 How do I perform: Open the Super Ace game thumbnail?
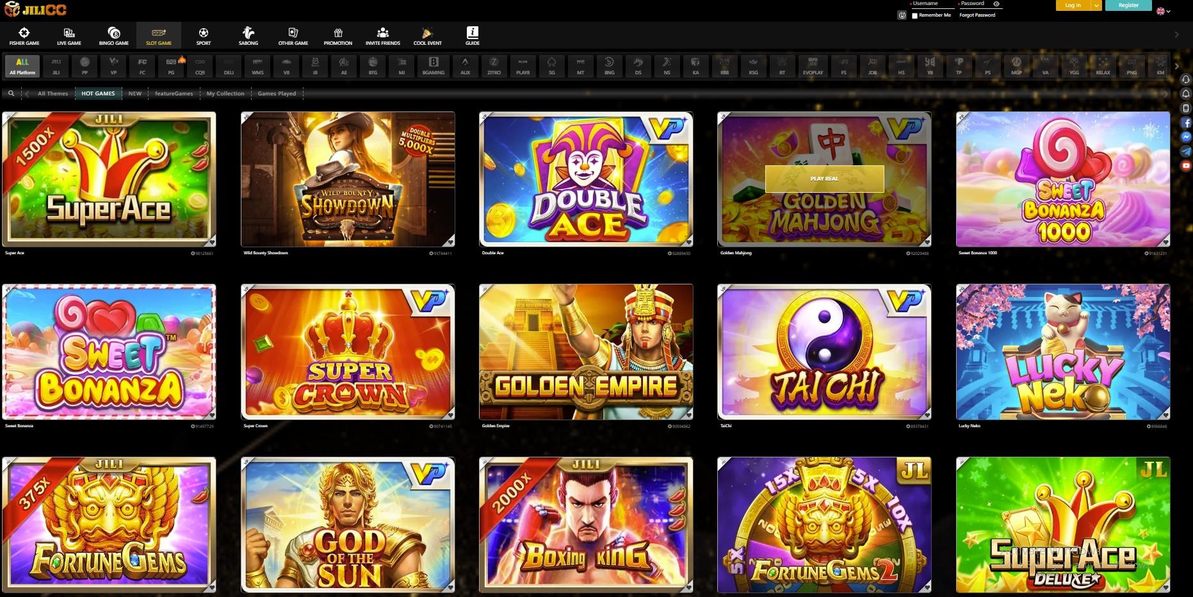(109, 179)
